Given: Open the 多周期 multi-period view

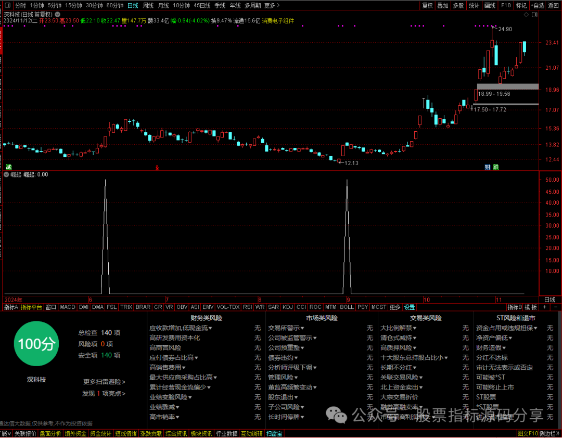Looking at the screenshot, I should click(x=252, y=5).
